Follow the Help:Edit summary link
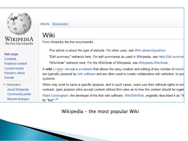The image size is (188, 141). click(171, 57)
